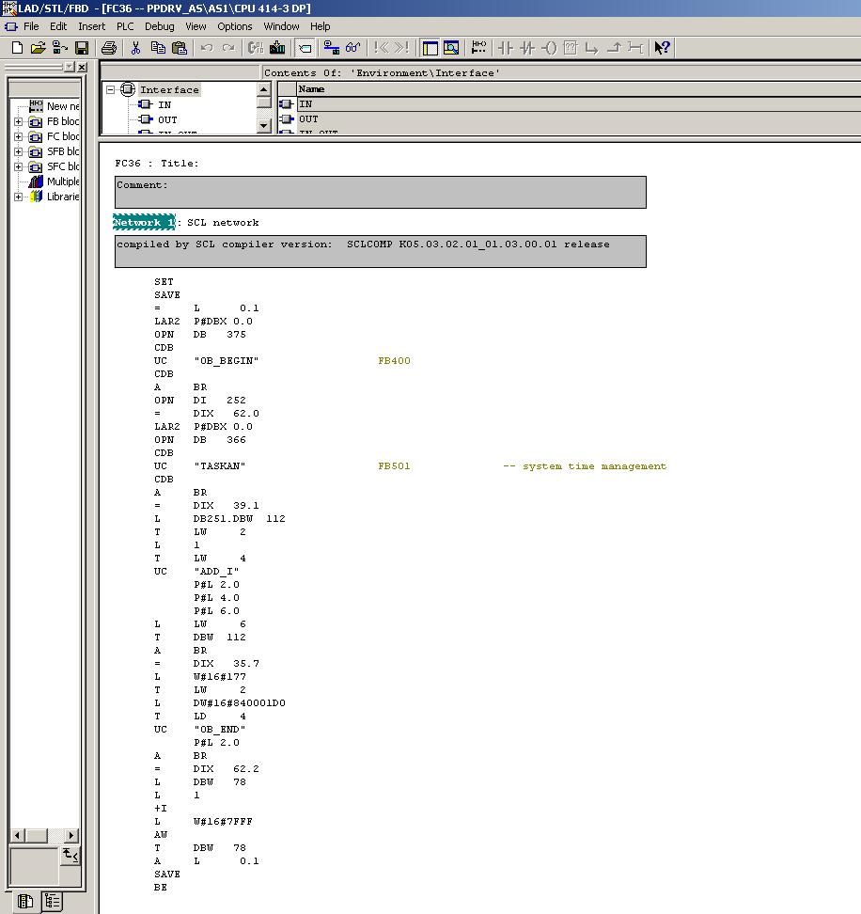861x914 pixels.
Task: Click the block comparison icon left of glasses
Action: (x=332, y=48)
